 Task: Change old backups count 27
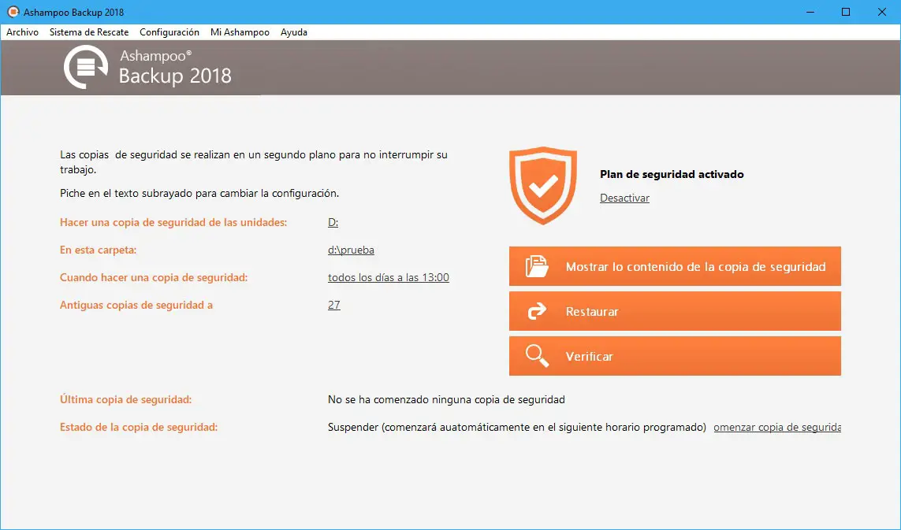click(x=334, y=305)
